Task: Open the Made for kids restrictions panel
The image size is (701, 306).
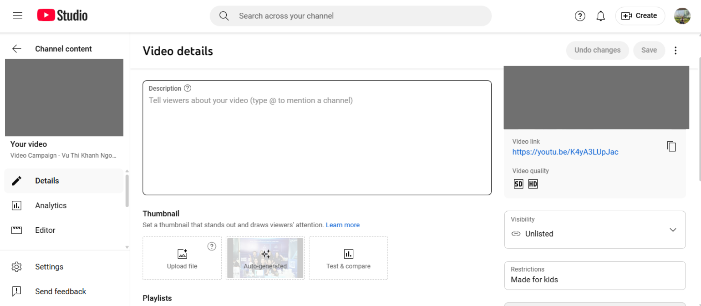Action: pyautogui.click(x=595, y=275)
